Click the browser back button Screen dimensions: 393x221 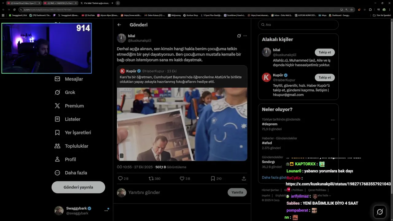click(3, 10)
